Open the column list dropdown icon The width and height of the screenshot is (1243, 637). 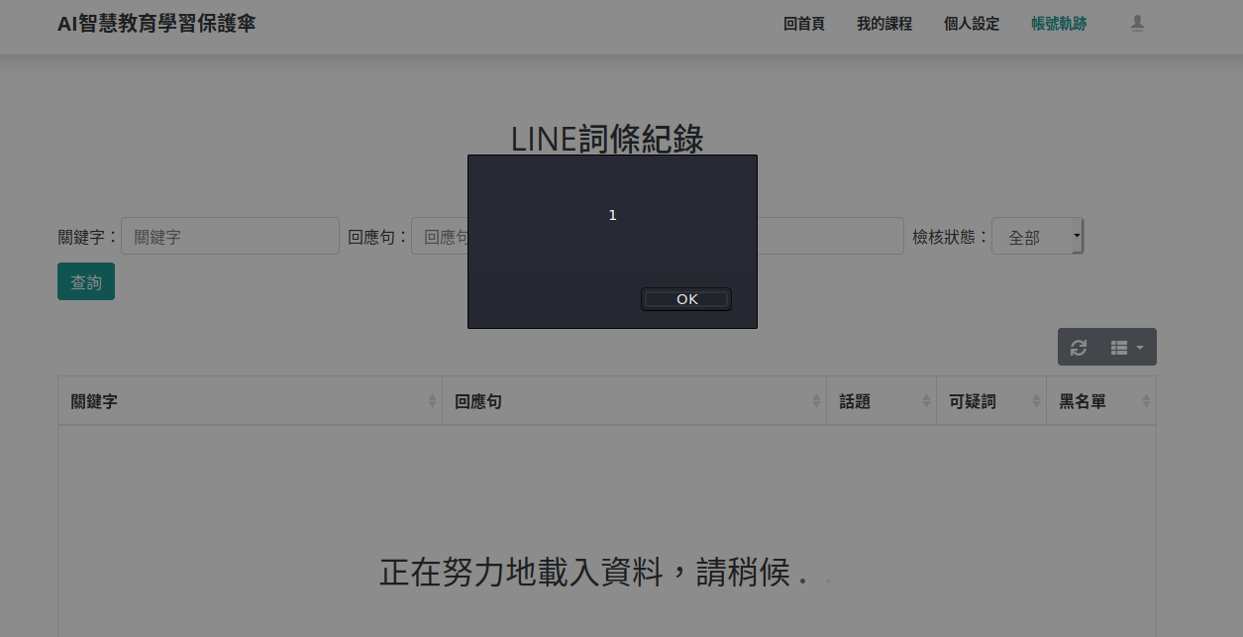1127,347
